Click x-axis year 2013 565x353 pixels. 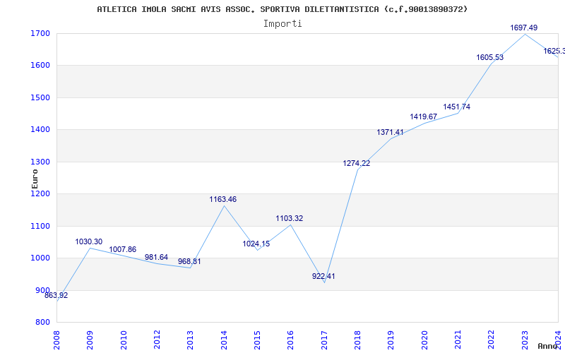[190, 340]
